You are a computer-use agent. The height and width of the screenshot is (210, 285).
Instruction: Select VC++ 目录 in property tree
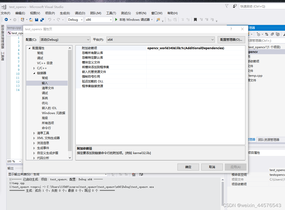pyautogui.click(x=45, y=63)
